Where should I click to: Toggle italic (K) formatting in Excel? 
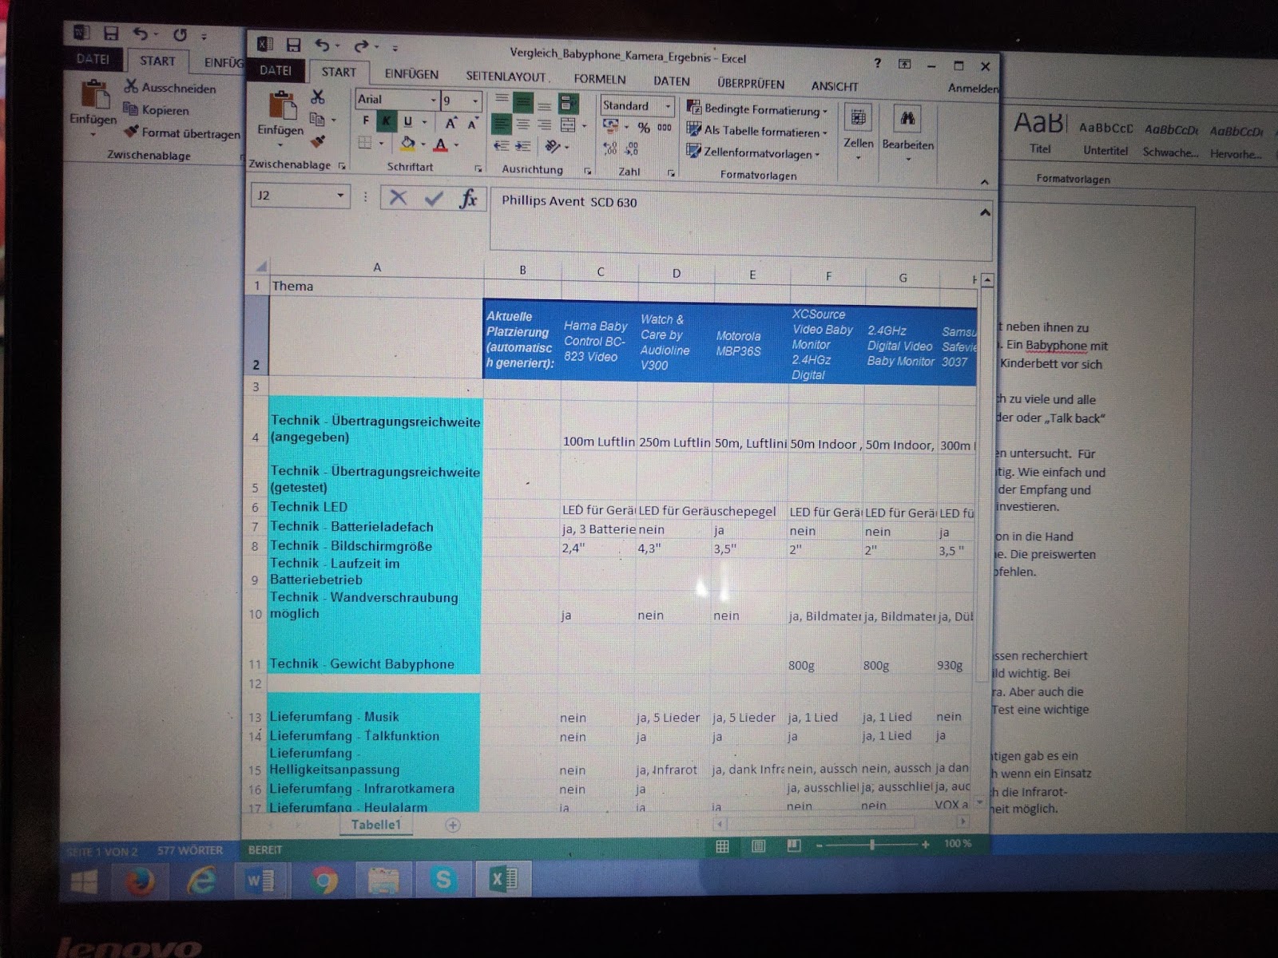click(387, 121)
